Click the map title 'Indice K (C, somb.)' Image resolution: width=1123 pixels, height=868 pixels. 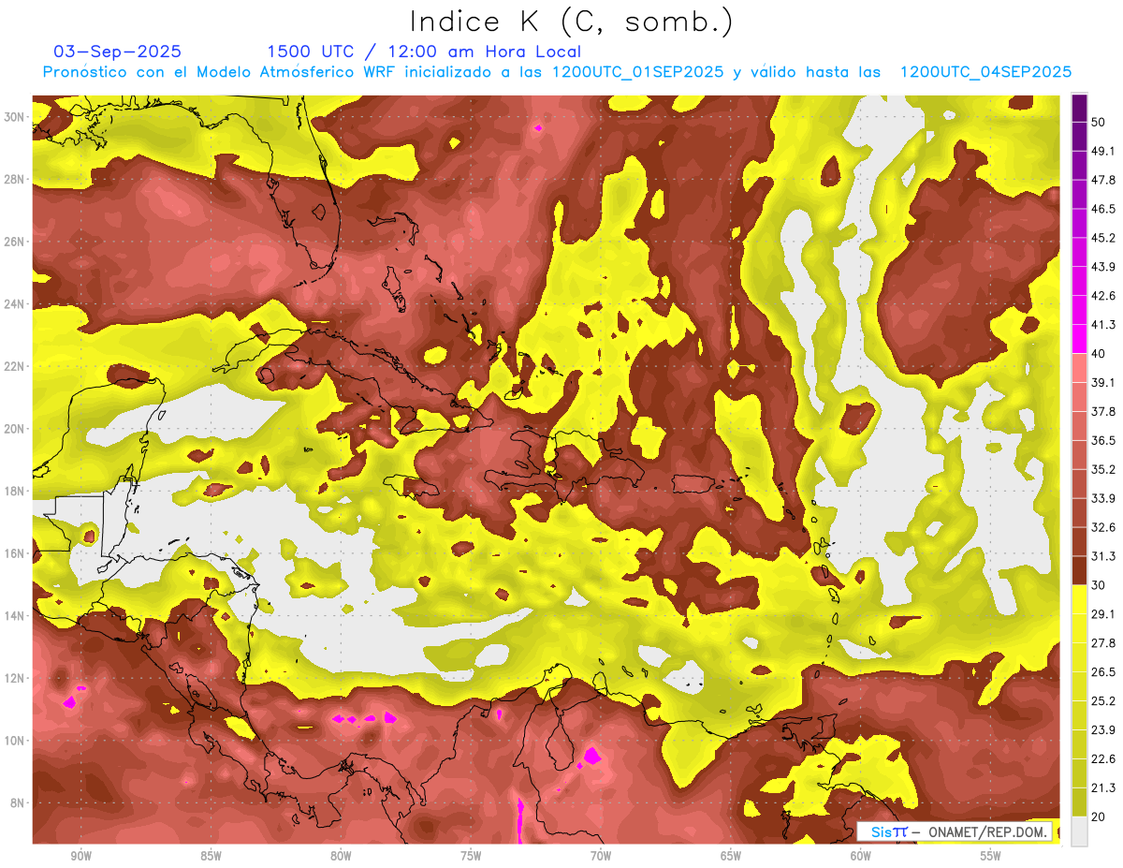[571, 22]
